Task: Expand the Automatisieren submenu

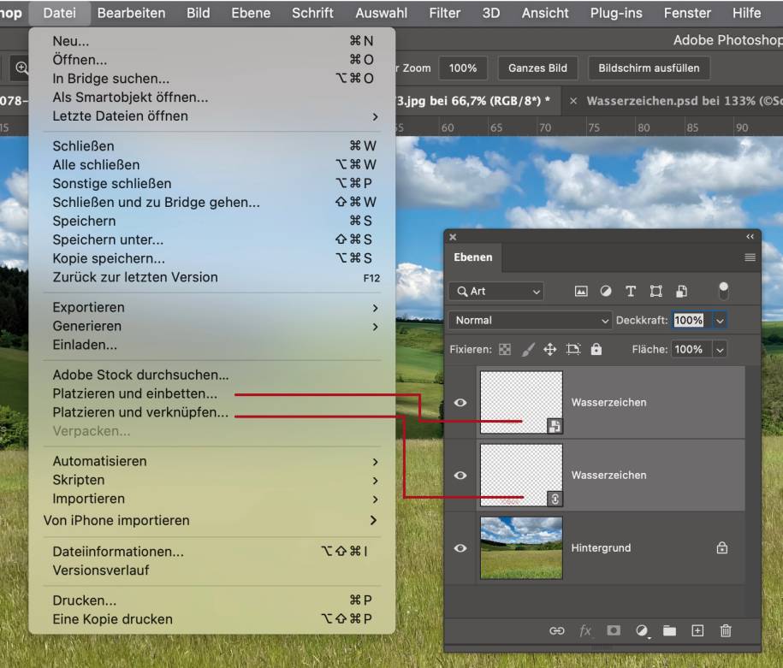Action: pos(212,461)
